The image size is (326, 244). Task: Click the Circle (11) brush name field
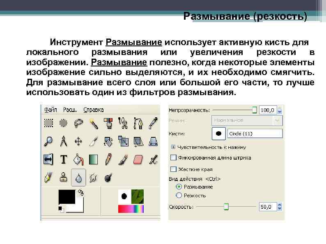pos(255,134)
